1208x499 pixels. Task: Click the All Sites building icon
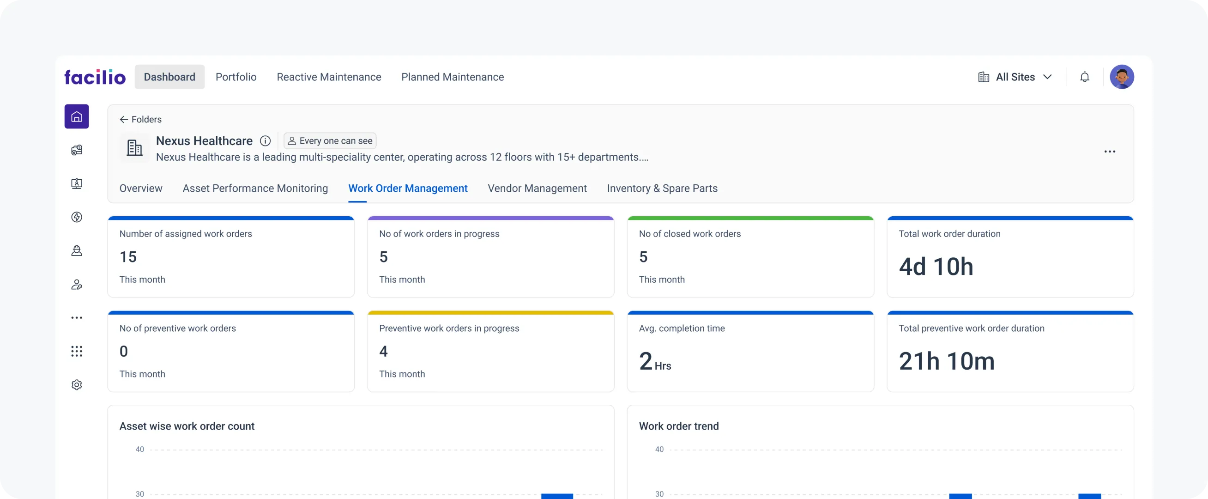(x=984, y=77)
